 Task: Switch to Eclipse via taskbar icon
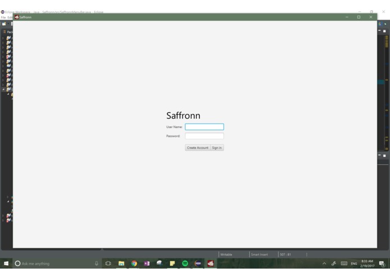point(198,264)
